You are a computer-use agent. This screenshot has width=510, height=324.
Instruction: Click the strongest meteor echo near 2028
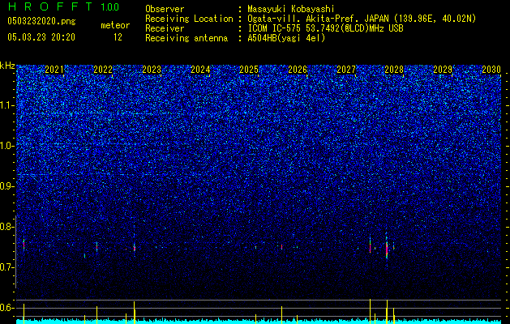point(387,249)
